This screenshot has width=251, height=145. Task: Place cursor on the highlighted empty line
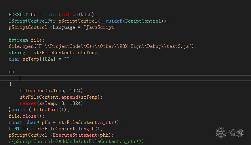pyautogui.click(x=125, y=78)
